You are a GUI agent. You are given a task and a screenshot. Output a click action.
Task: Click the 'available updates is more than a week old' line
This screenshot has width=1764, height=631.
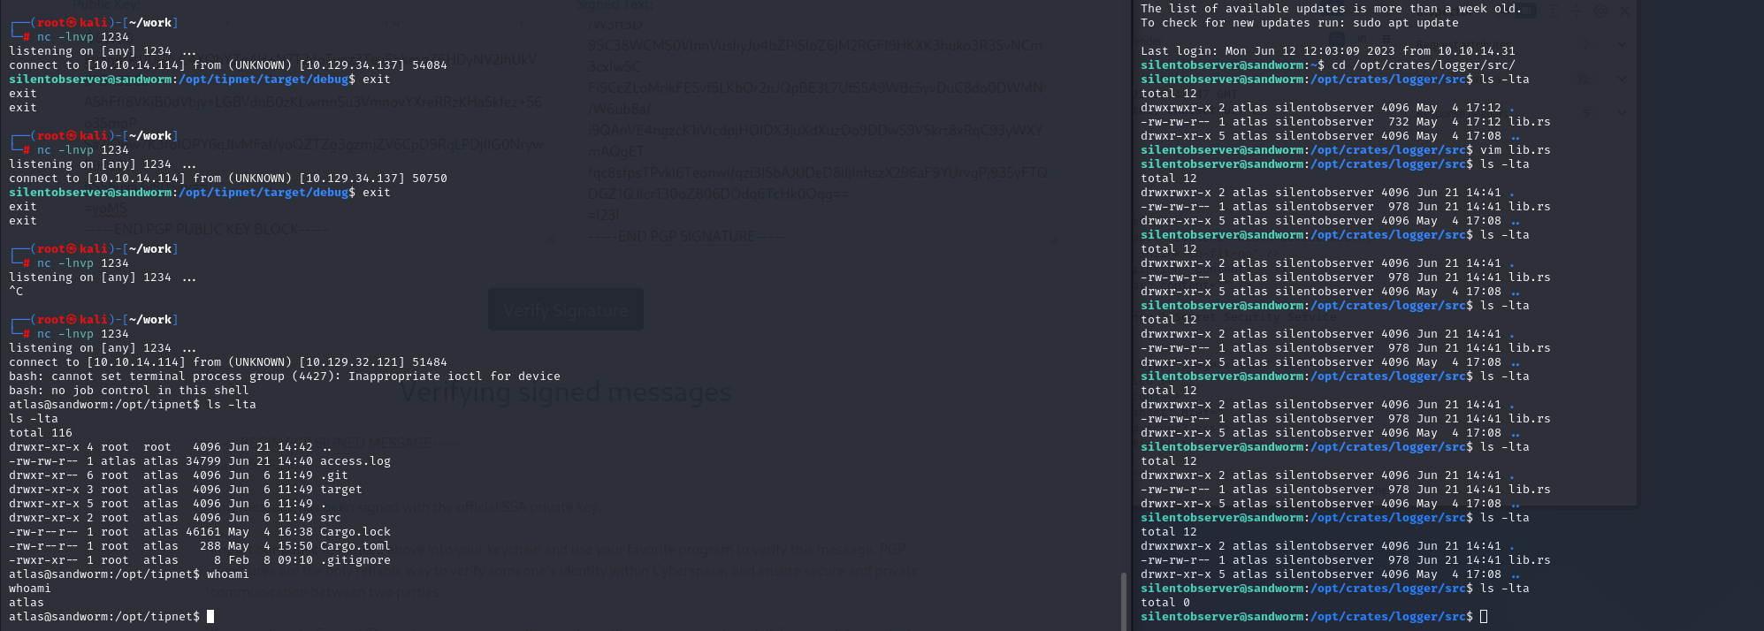(1332, 9)
